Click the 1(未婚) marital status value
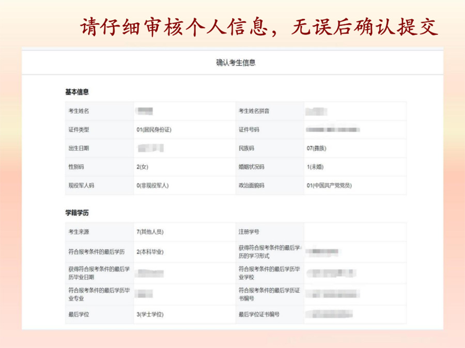This screenshot has width=465, height=348. tap(315, 167)
